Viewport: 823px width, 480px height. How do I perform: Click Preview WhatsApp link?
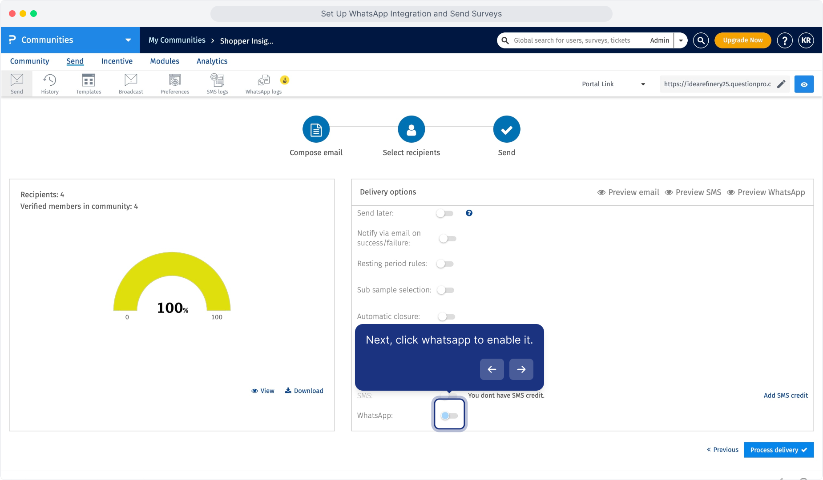(x=766, y=192)
